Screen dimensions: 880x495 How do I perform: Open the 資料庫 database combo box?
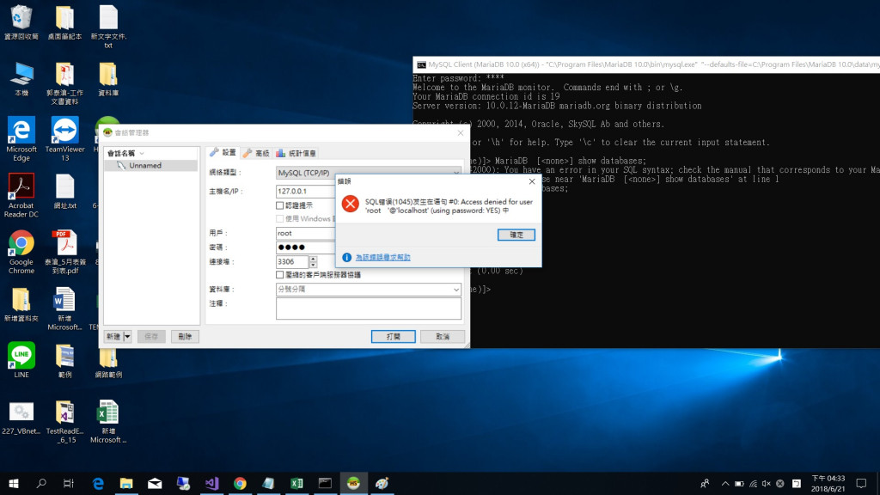tap(368, 289)
